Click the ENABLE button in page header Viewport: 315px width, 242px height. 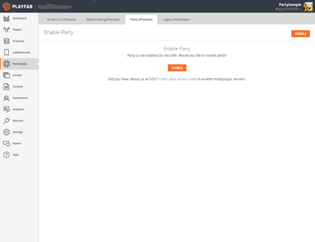pyautogui.click(x=301, y=34)
